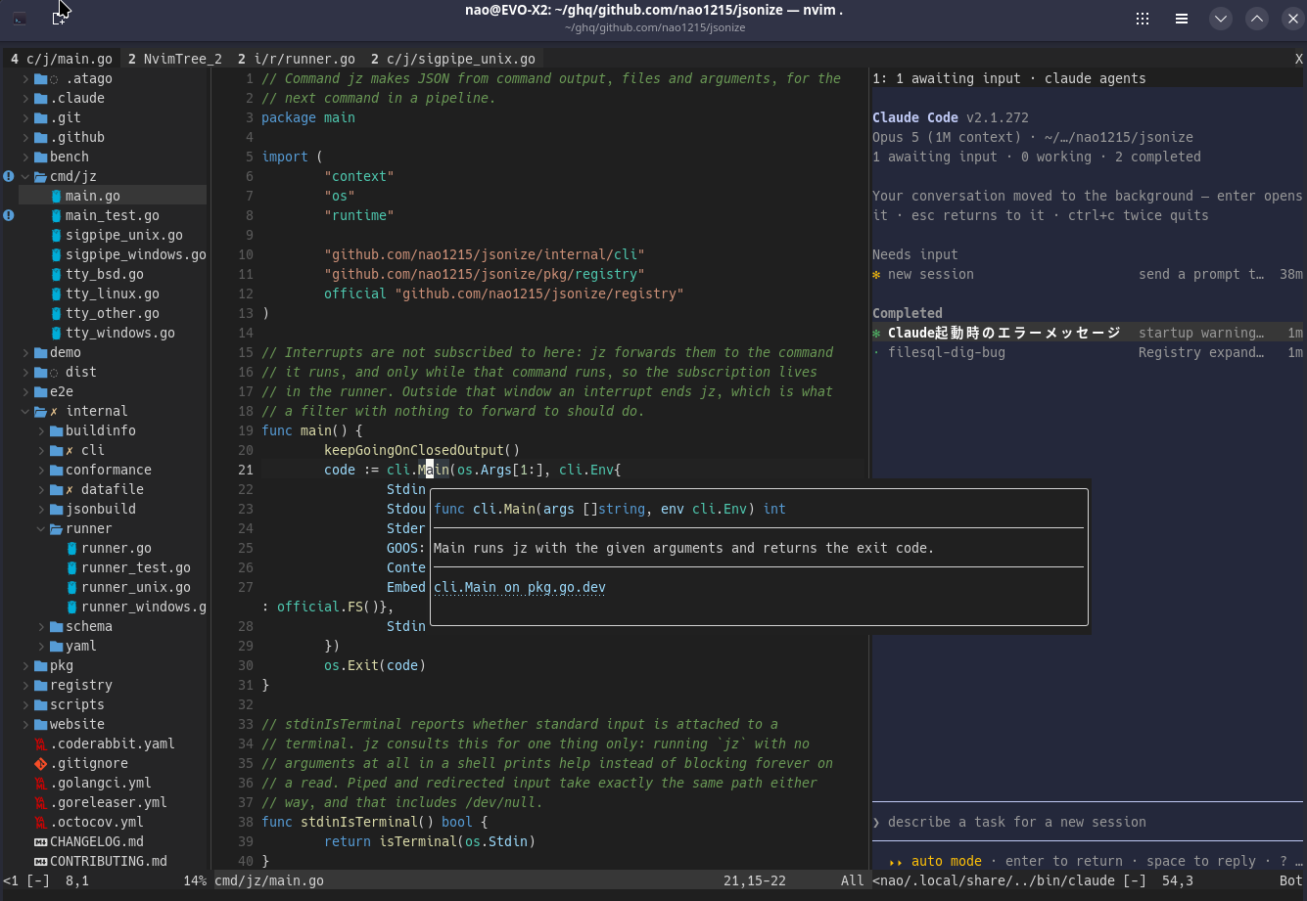Screen dimensions: 1307x901
Task: Click the markdown icon beside CONTRIBUTING.md
Action: click(x=40, y=861)
